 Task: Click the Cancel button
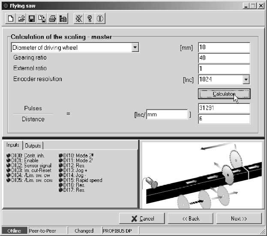[x=142, y=218]
